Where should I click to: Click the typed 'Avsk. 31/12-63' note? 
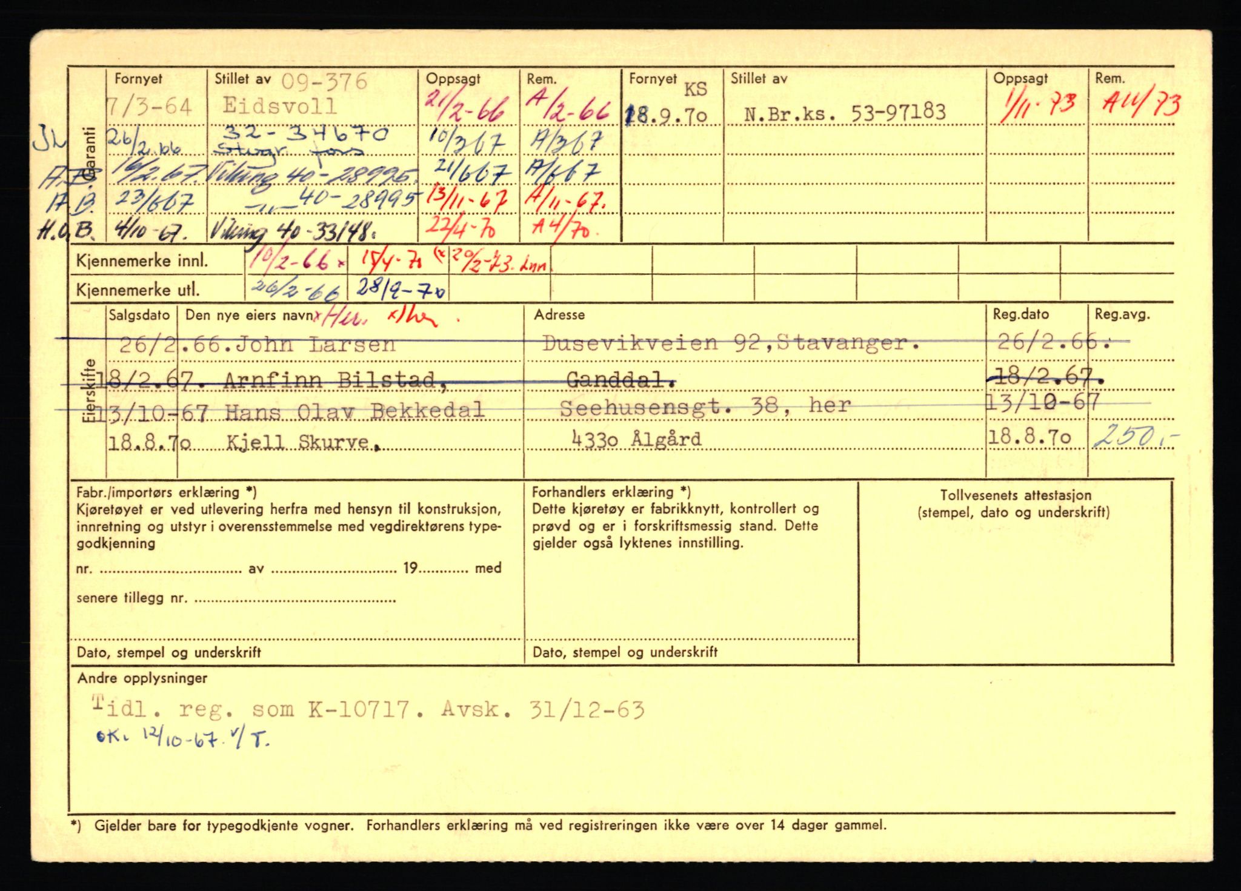point(543,709)
